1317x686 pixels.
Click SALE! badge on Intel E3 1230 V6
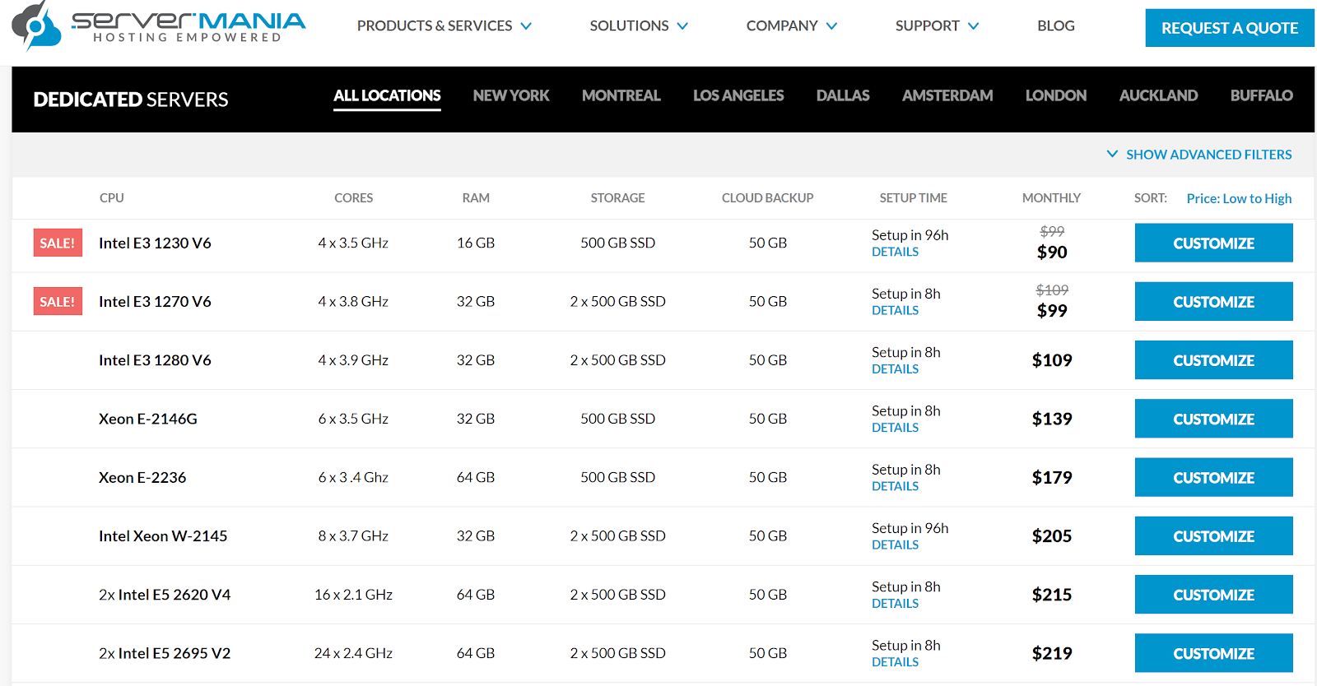tap(58, 243)
